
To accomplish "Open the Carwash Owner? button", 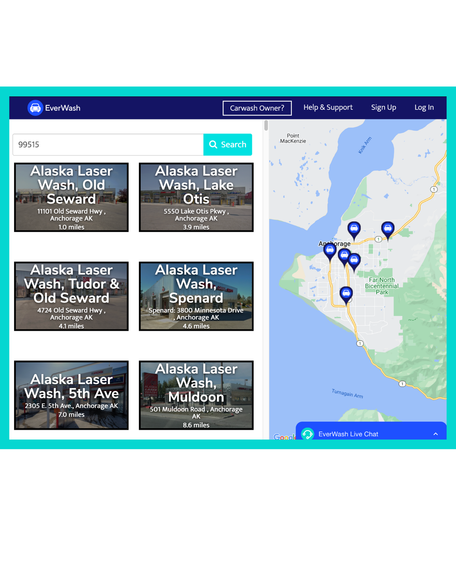I will click(x=257, y=108).
